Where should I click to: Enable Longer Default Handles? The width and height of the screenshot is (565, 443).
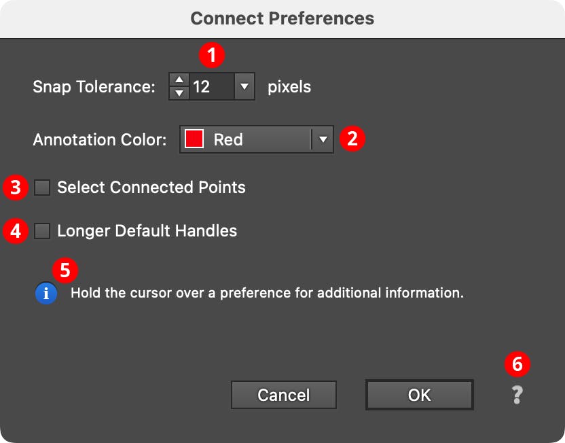point(41,231)
